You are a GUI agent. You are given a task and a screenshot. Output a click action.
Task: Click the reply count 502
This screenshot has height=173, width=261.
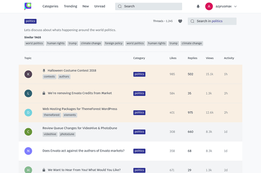tap(190, 74)
